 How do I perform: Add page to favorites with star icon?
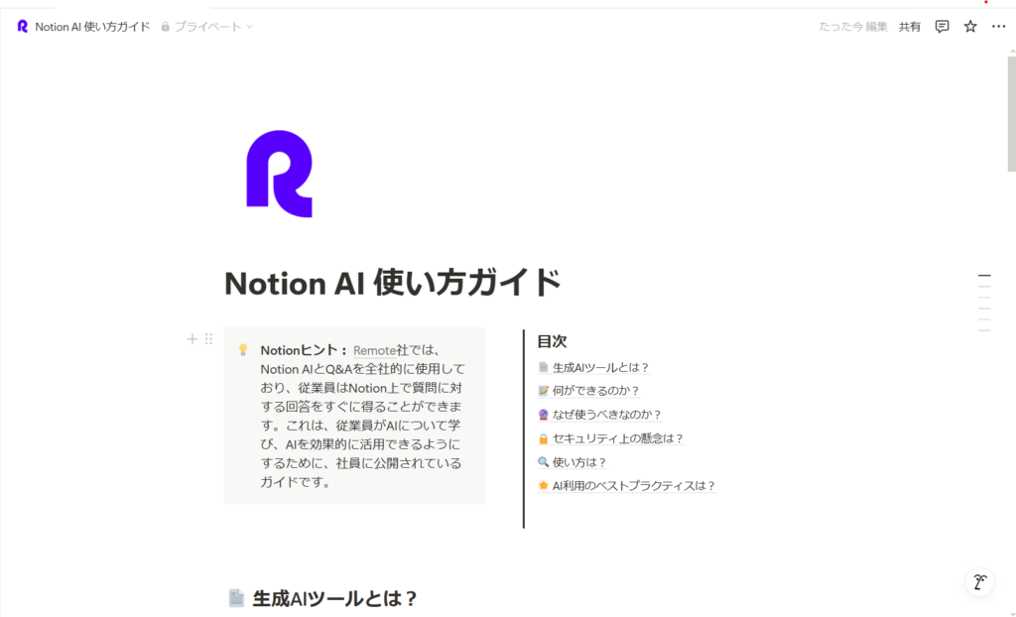(x=970, y=27)
